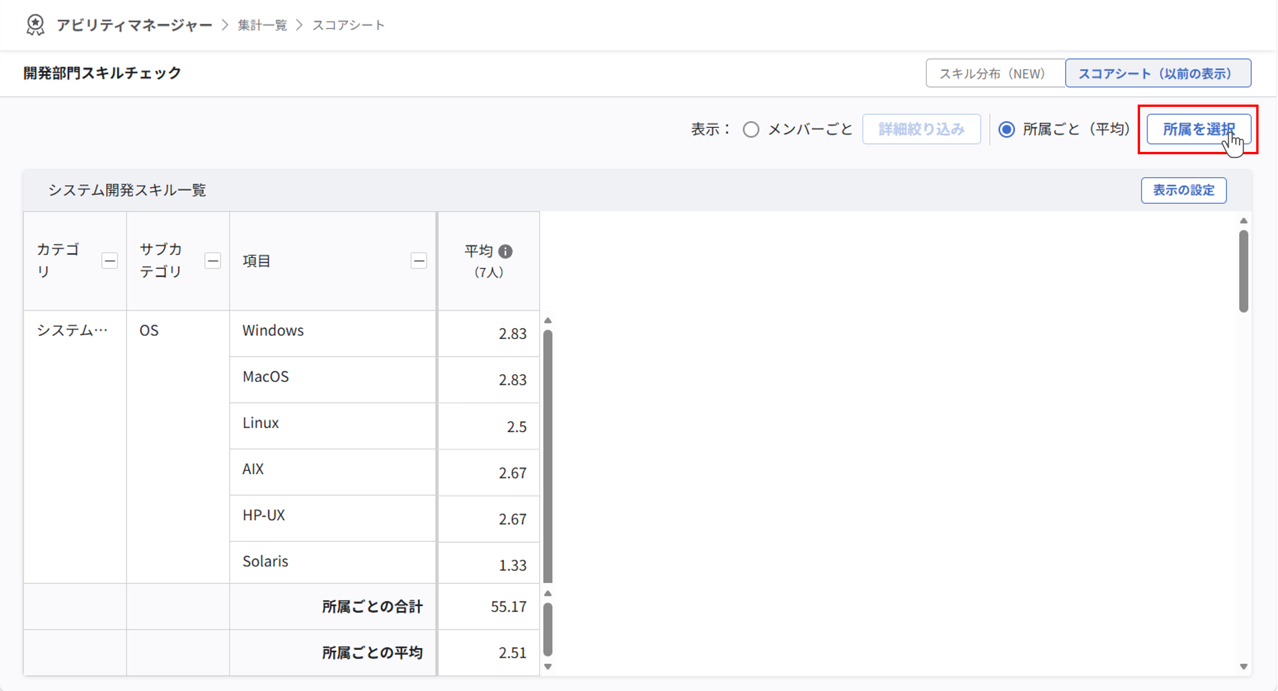Click the totals section scrollbar thumb
Screen dimensions: 1278x691
[548, 629]
